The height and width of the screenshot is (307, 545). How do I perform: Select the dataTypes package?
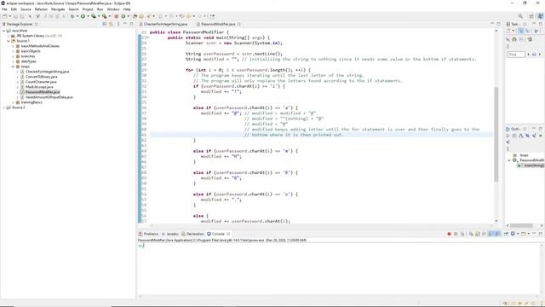pos(28,61)
